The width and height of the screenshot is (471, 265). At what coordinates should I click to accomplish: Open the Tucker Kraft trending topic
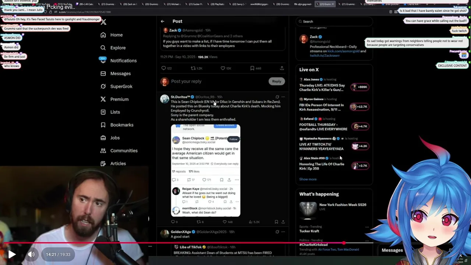pos(309,231)
